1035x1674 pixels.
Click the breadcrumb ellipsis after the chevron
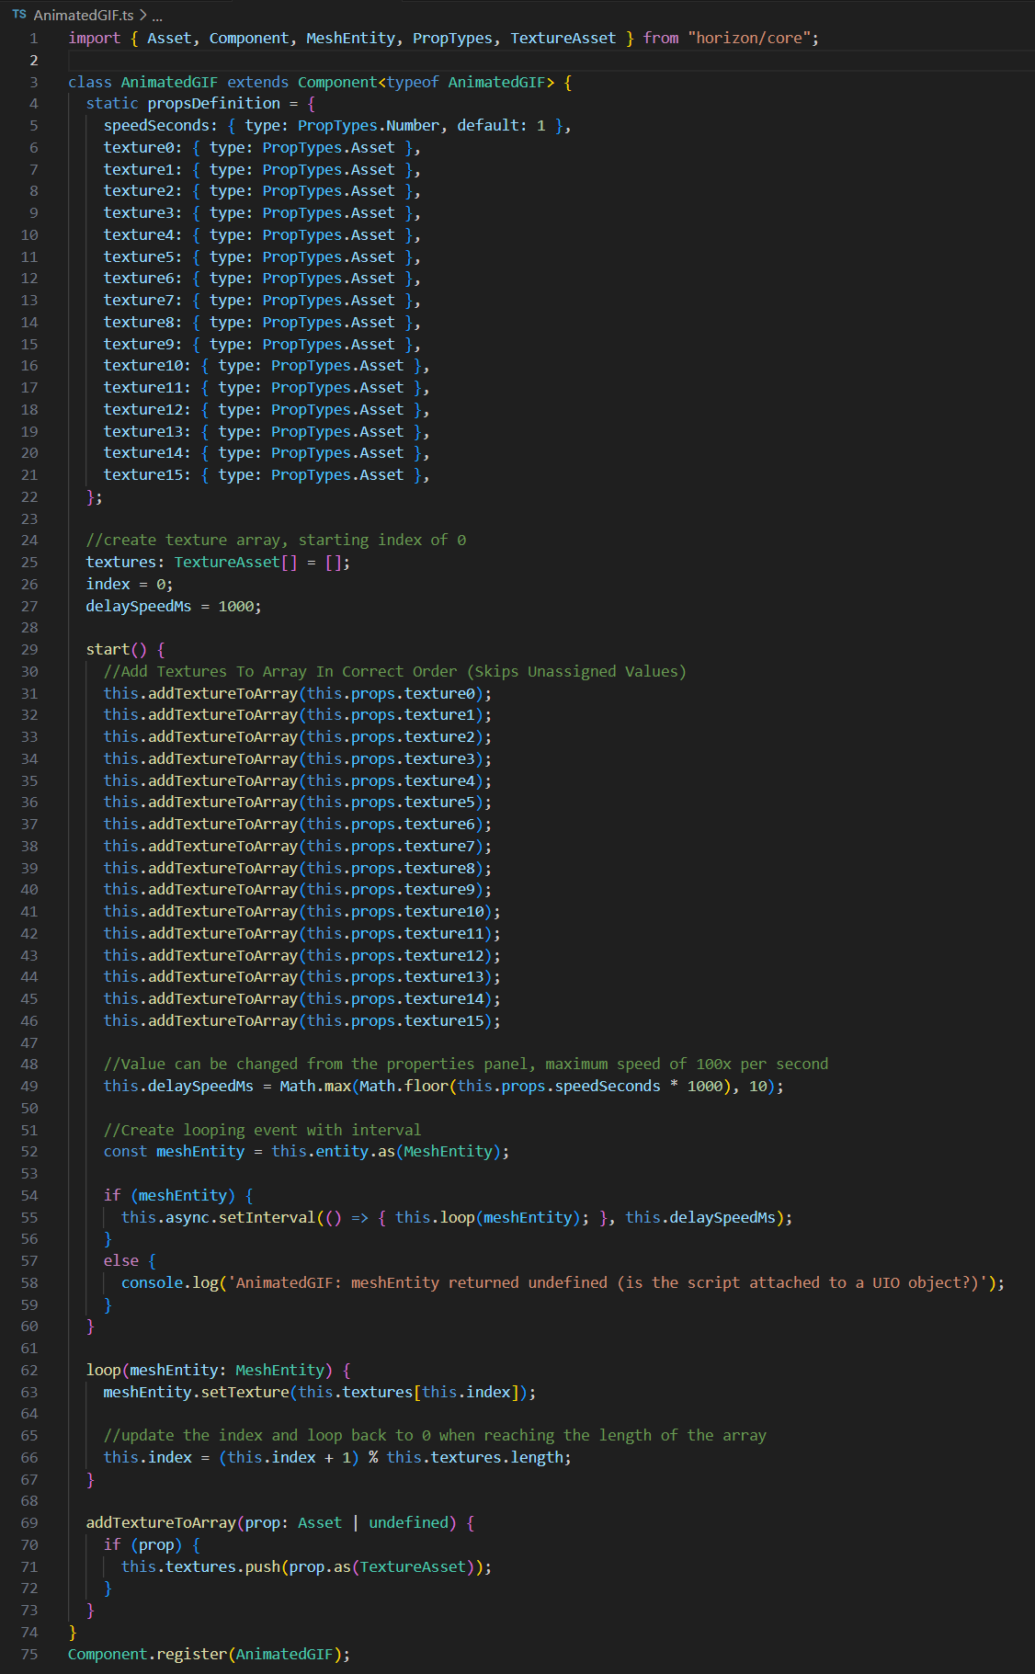pos(157,16)
